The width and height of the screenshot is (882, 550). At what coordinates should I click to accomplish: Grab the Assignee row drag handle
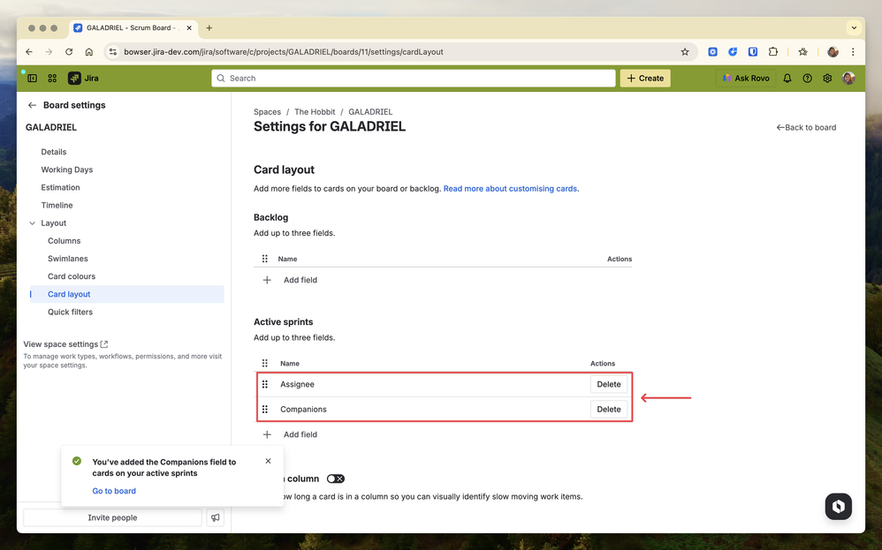pos(265,384)
